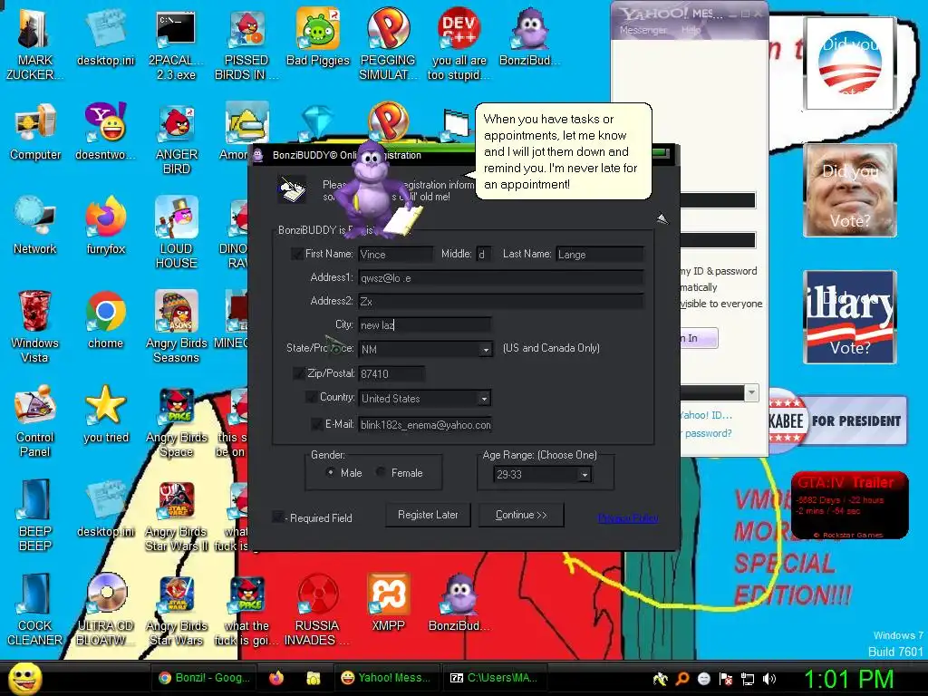Open the Help menu in Yahoo Messenger
The width and height of the screenshot is (928, 696).
tap(691, 30)
